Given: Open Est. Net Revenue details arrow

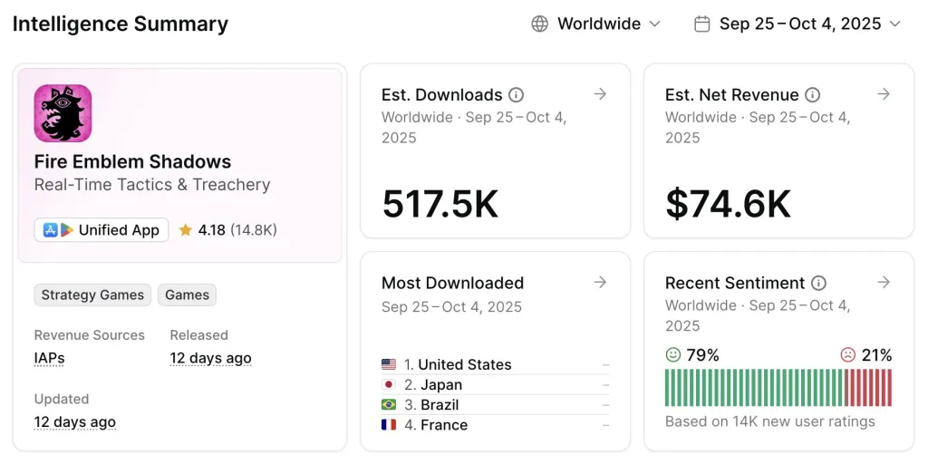Looking at the screenshot, I should pos(884,94).
